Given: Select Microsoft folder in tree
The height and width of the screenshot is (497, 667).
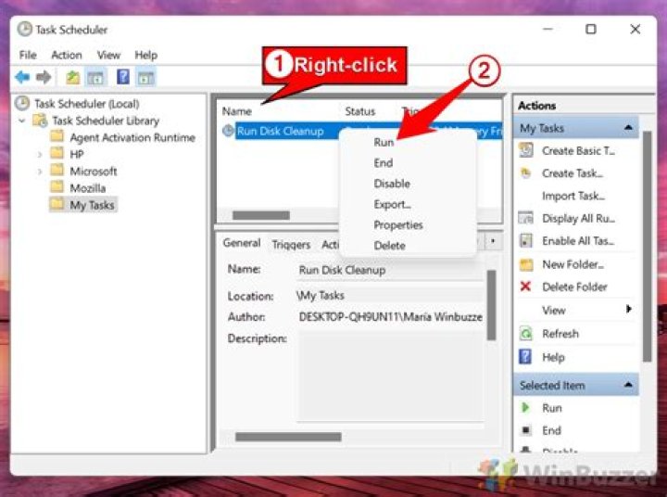Looking at the screenshot, I should pyautogui.click(x=94, y=172).
